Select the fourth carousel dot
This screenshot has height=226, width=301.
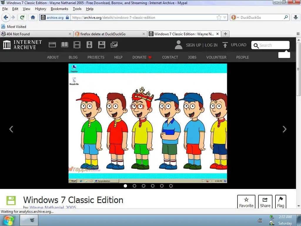point(153,186)
